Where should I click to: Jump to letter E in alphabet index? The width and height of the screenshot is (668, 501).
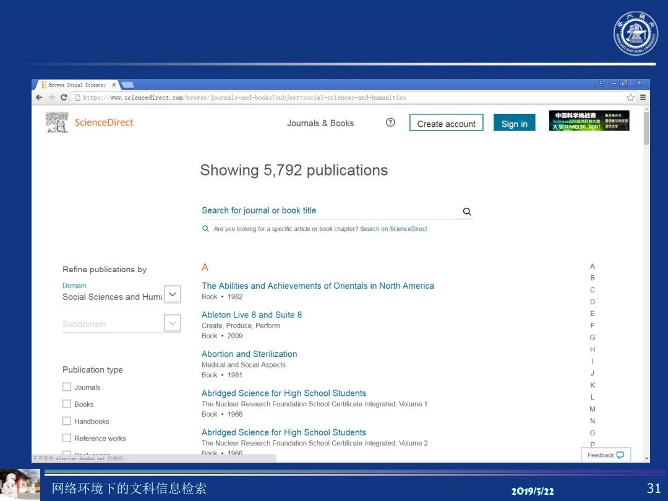click(x=592, y=314)
